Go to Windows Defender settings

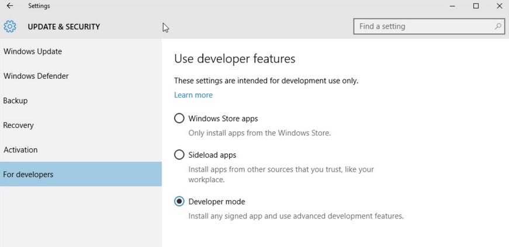click(36, 76)
